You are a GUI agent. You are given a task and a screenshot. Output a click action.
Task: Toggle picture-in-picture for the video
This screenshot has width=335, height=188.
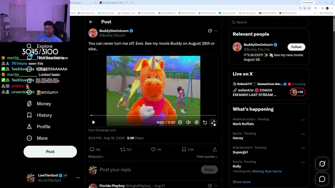205,122
